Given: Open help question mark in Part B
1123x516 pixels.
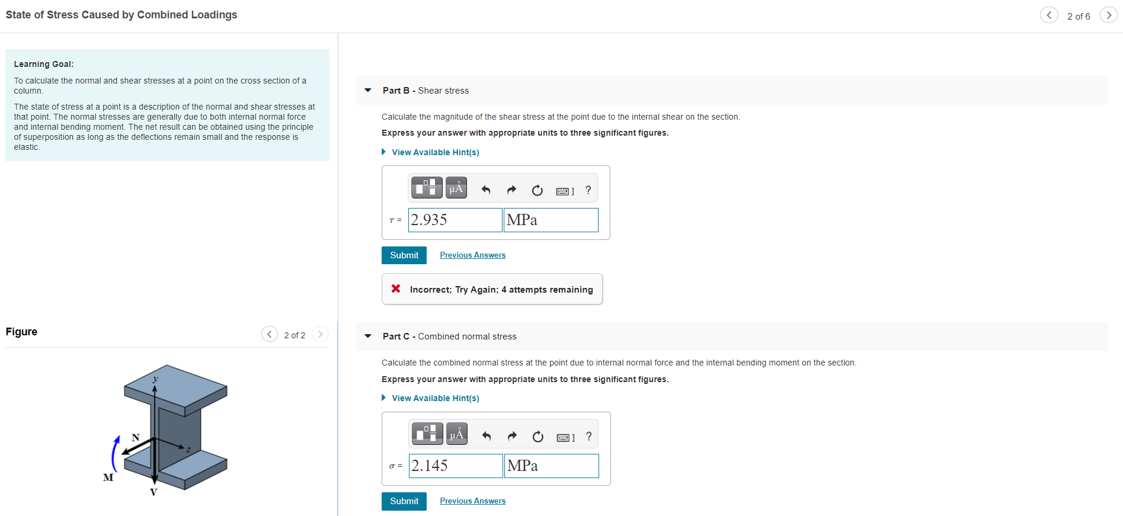Looking at the screenshot, I should (x=588, y=190).
